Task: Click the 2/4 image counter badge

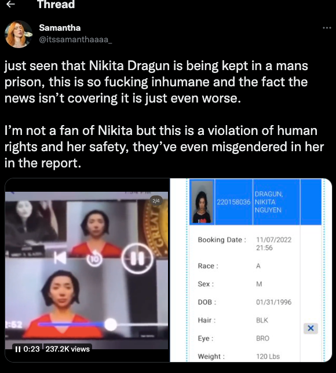Action: 156,201
